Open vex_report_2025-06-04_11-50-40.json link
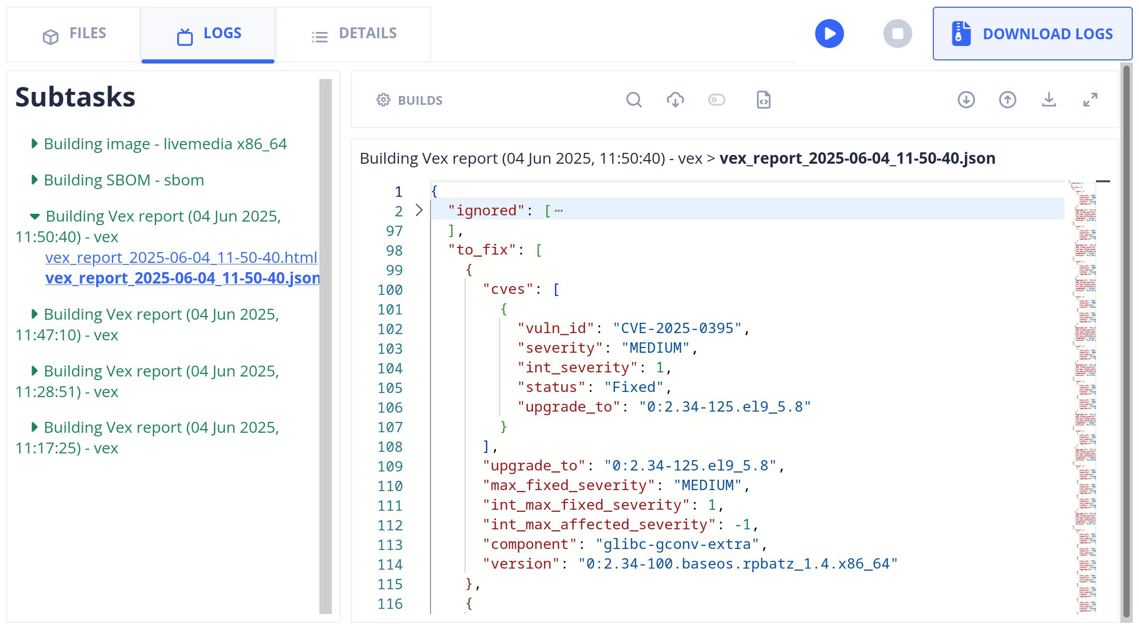This screenshot has height=629, width=1139. pyautogui.click(x=182, y=278)
